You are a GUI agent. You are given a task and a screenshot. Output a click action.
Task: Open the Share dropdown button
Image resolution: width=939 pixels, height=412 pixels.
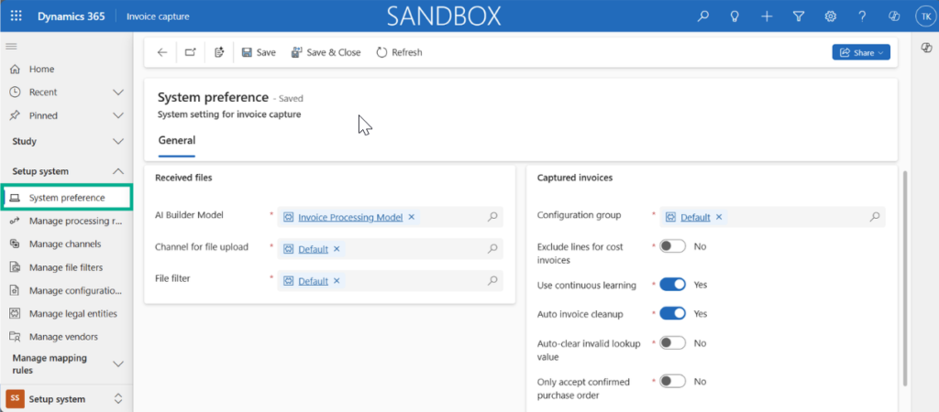pos(861,52)
